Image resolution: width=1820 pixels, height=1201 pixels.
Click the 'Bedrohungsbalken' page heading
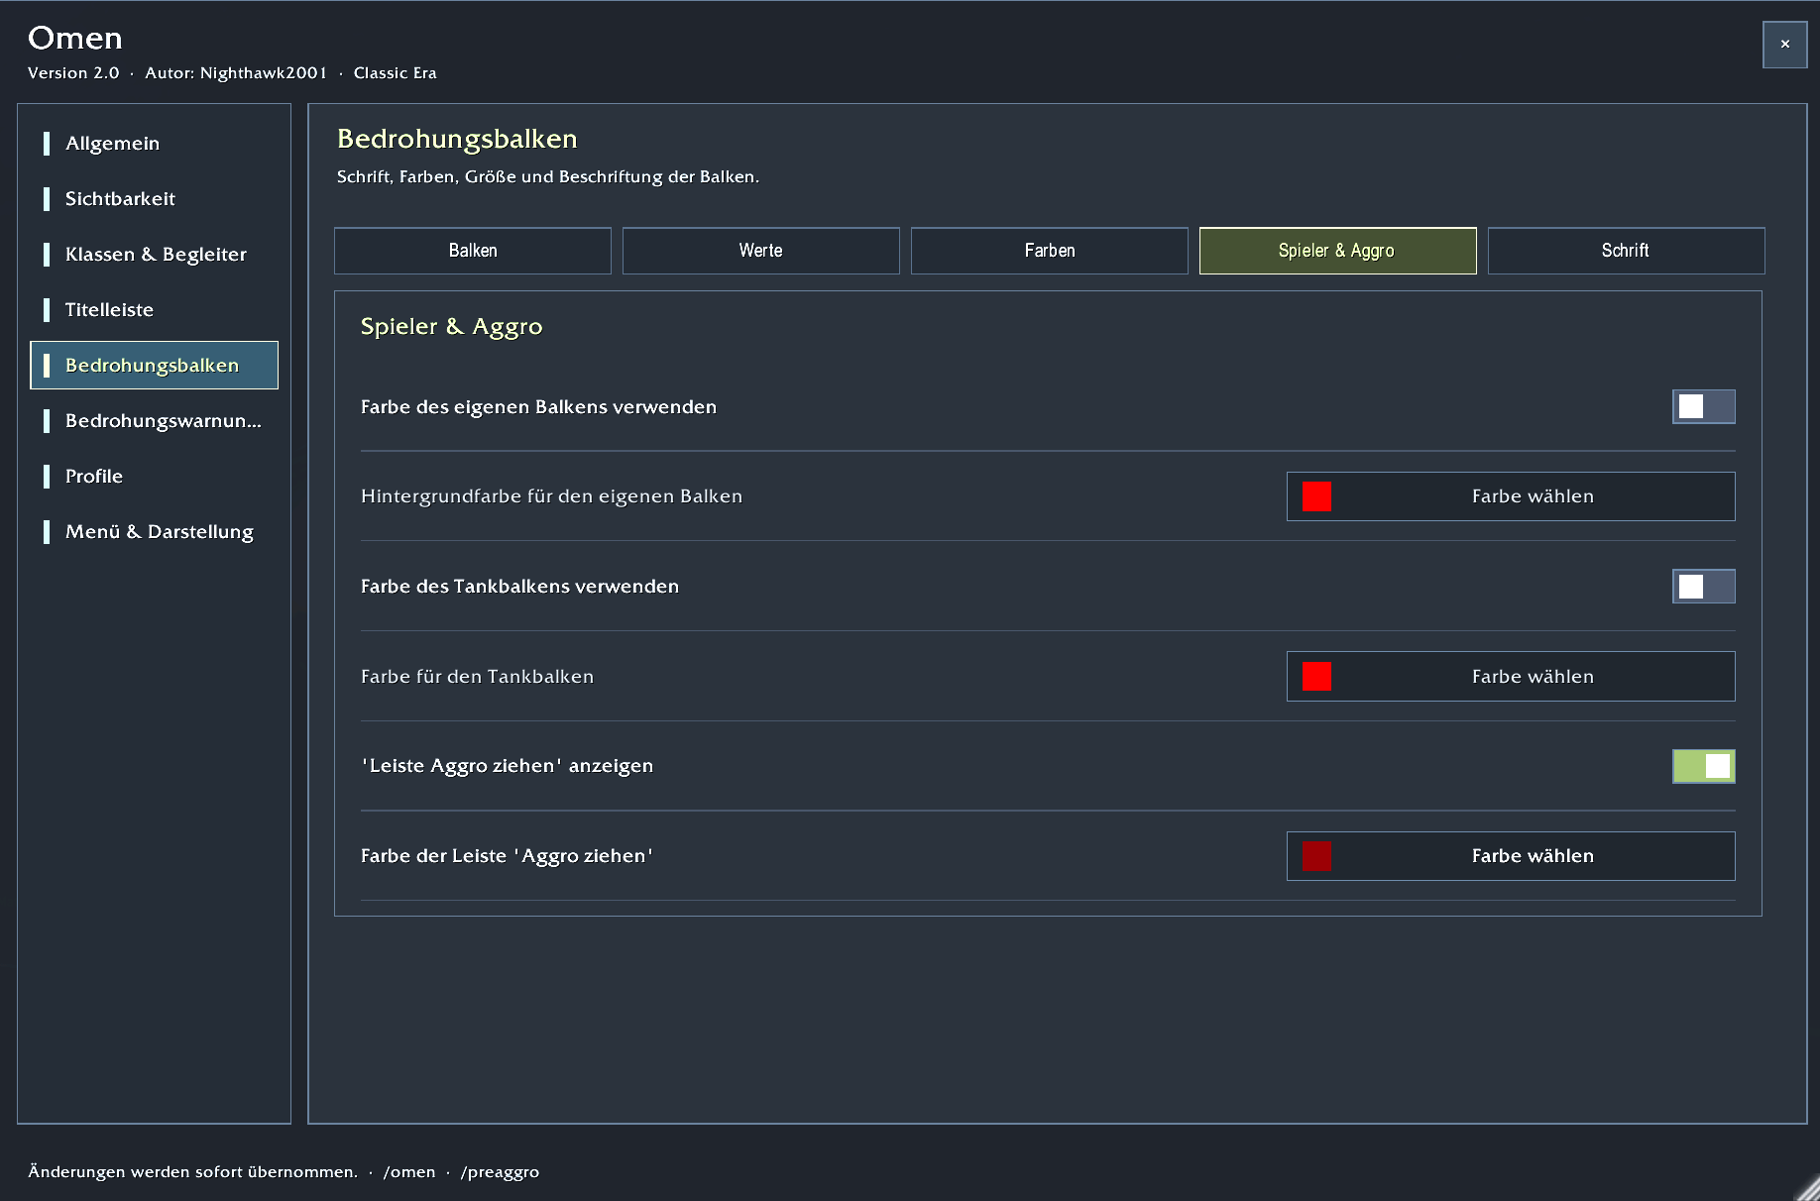tap(457, 139)
